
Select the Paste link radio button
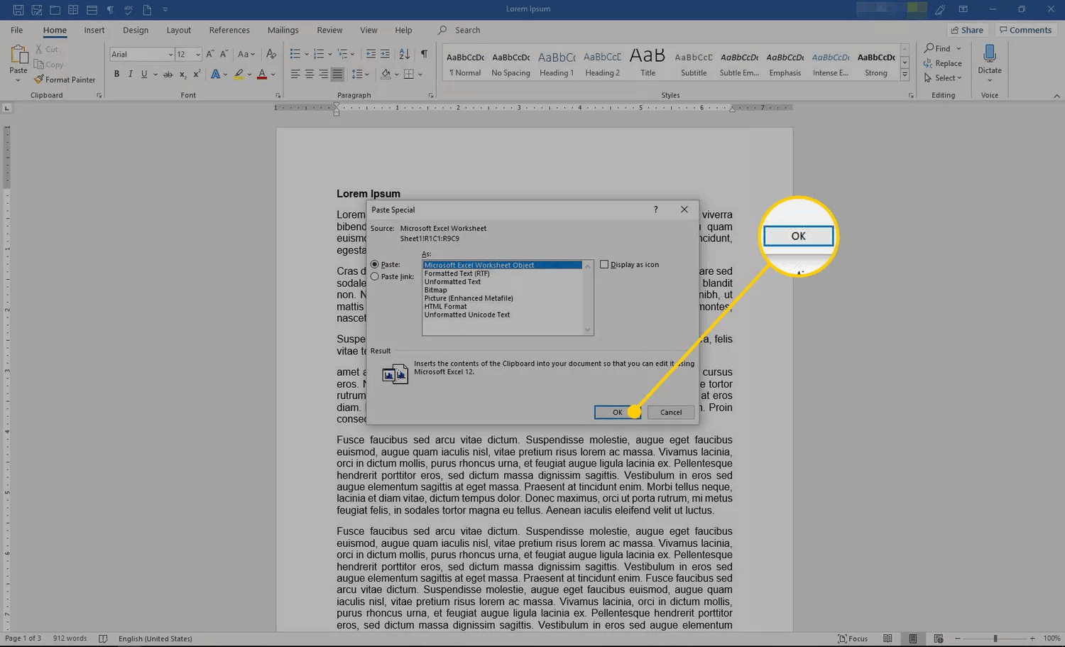click(375, 276)
